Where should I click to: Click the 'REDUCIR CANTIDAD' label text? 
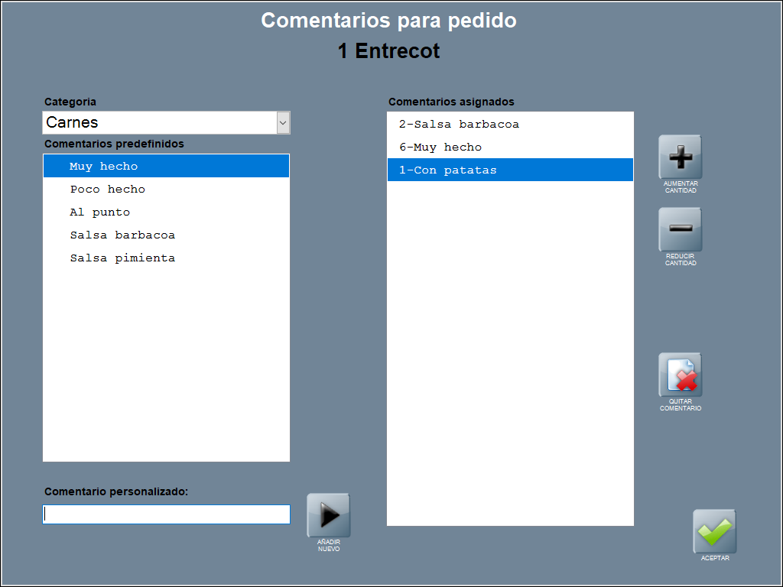[681, 260]
